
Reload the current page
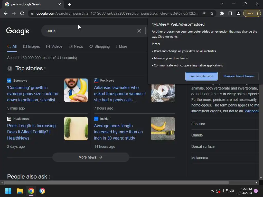tap(22, 13)
